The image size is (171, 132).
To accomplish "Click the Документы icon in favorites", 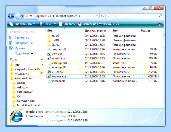I will [11, 38].
